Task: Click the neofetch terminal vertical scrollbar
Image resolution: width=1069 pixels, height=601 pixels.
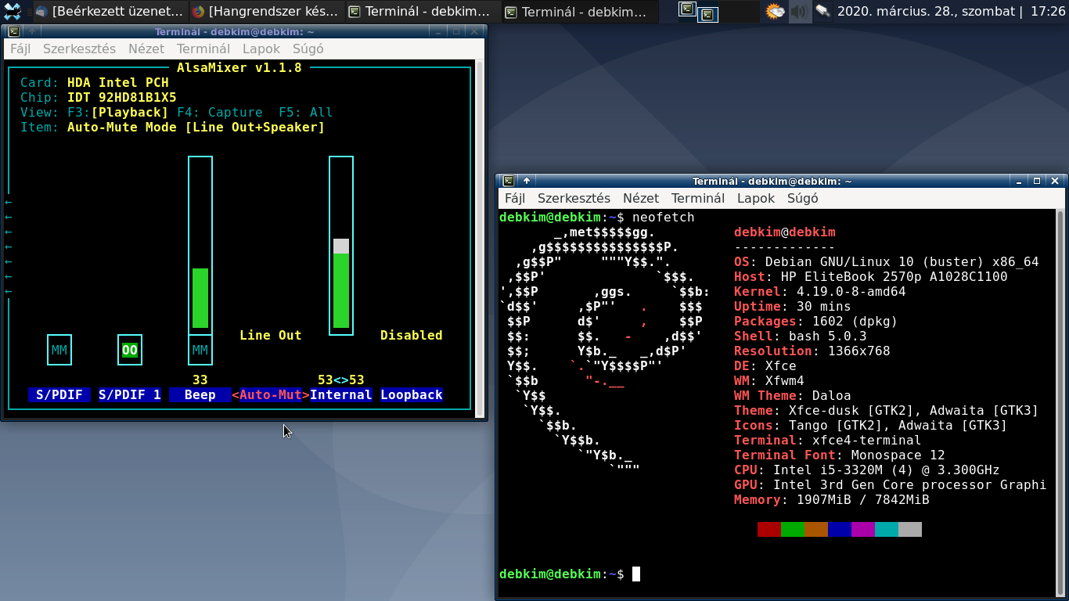Action: (x=1060, y=401)
